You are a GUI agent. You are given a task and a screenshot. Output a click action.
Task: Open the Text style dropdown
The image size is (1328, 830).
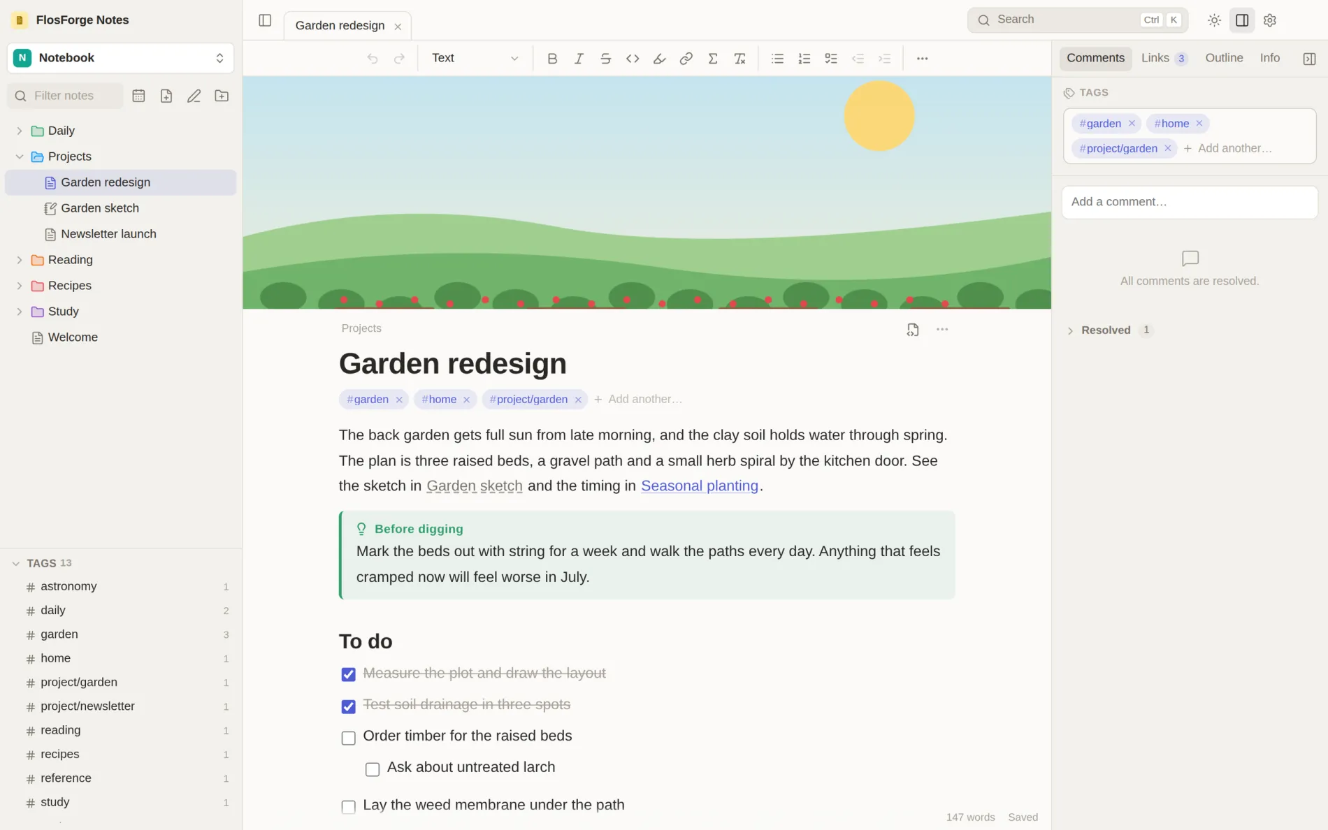pos(475,58)
